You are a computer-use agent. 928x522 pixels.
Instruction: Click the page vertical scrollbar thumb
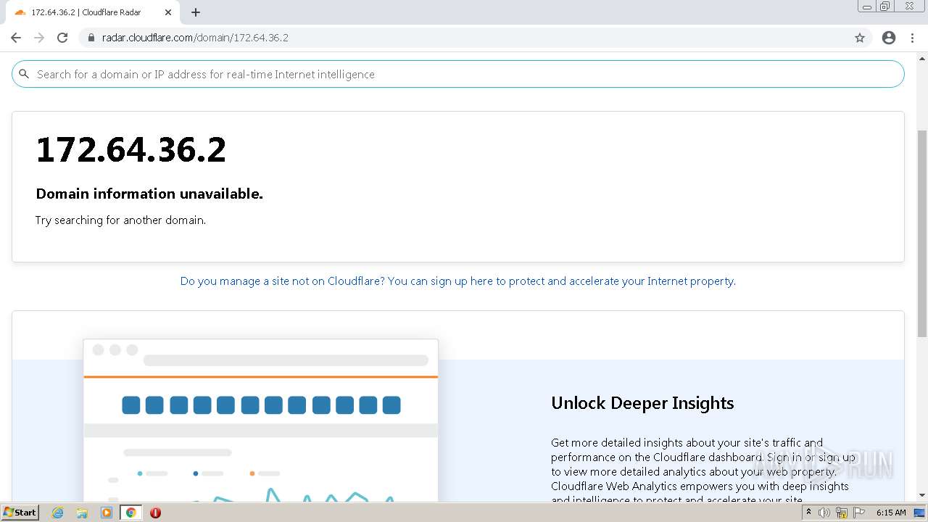[922, 232]
